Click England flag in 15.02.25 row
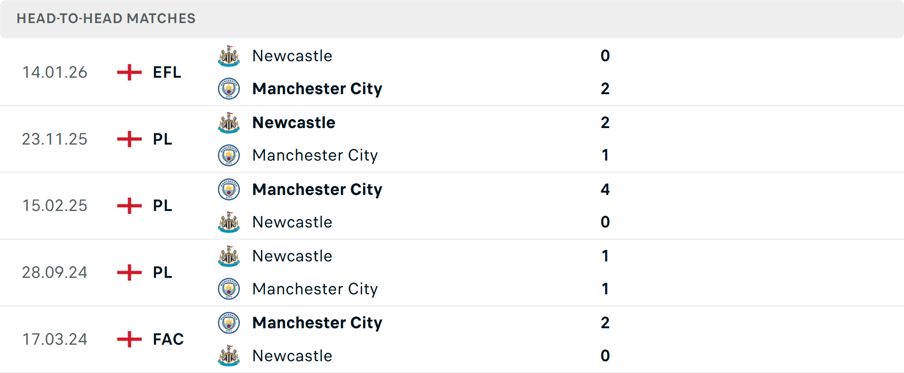 click(x=129, y=206)
